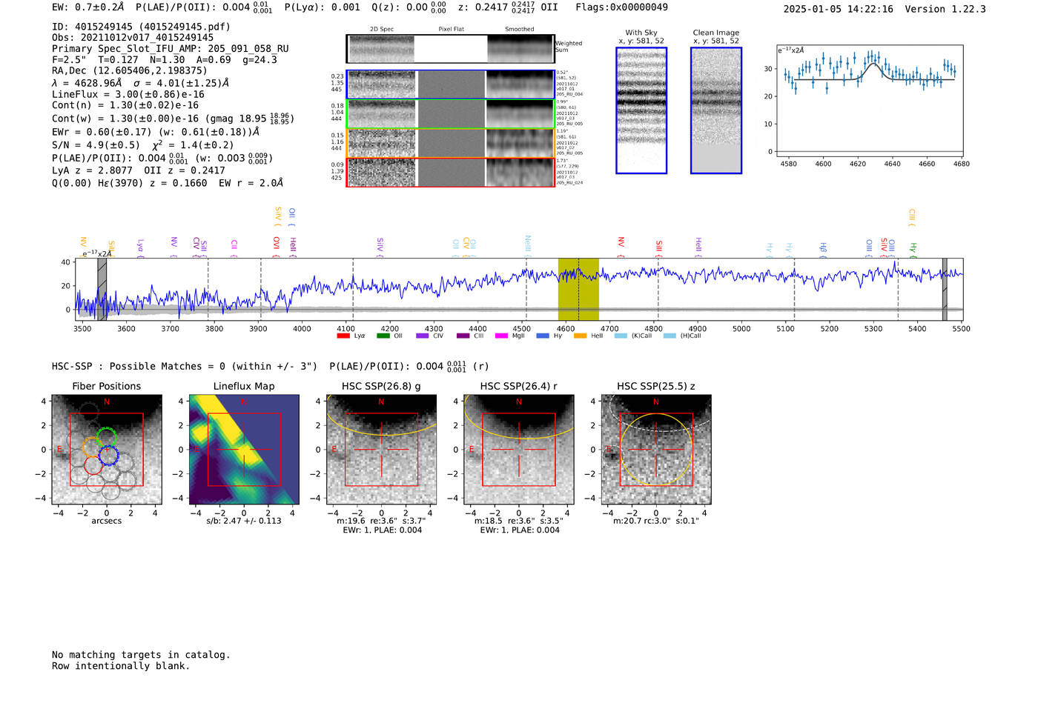Select the orange fiber circle
Image resolution: width=1038 pixels, height=706 pixels.
coord(92,447)
